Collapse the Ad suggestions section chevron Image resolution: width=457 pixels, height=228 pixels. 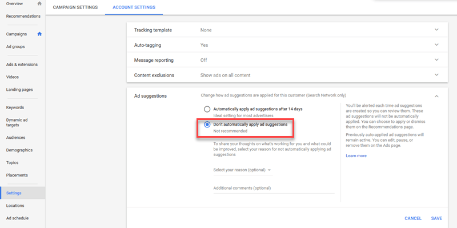[436, 96]
